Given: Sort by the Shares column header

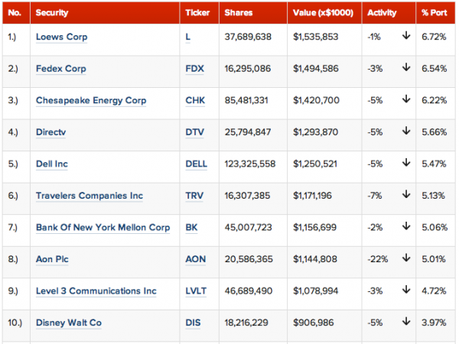Looking at the screenshot, I should click(x=239, y=13).
